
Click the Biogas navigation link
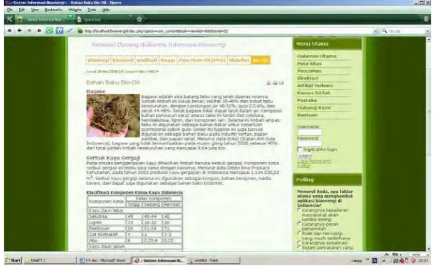[x=168, y=60]
